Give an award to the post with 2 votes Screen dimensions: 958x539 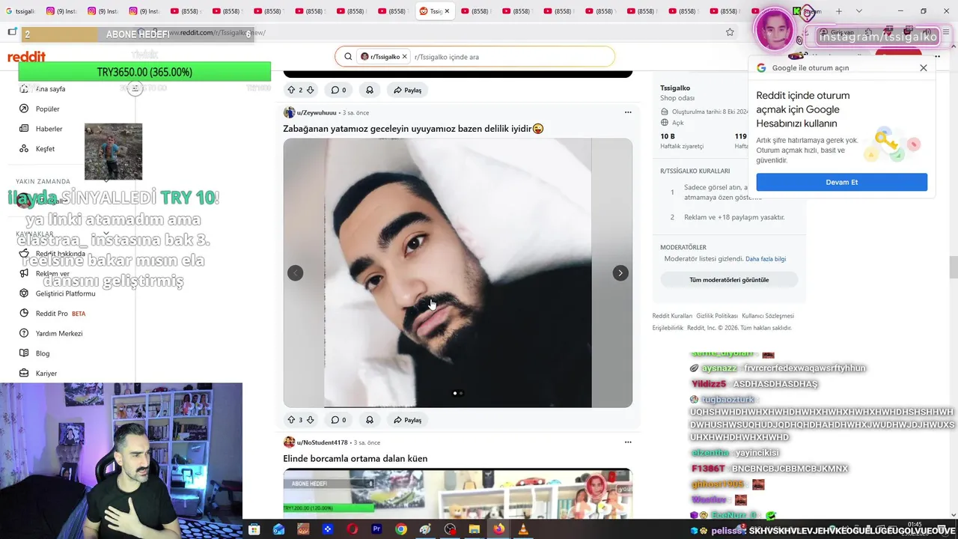[x=370, y=90]
